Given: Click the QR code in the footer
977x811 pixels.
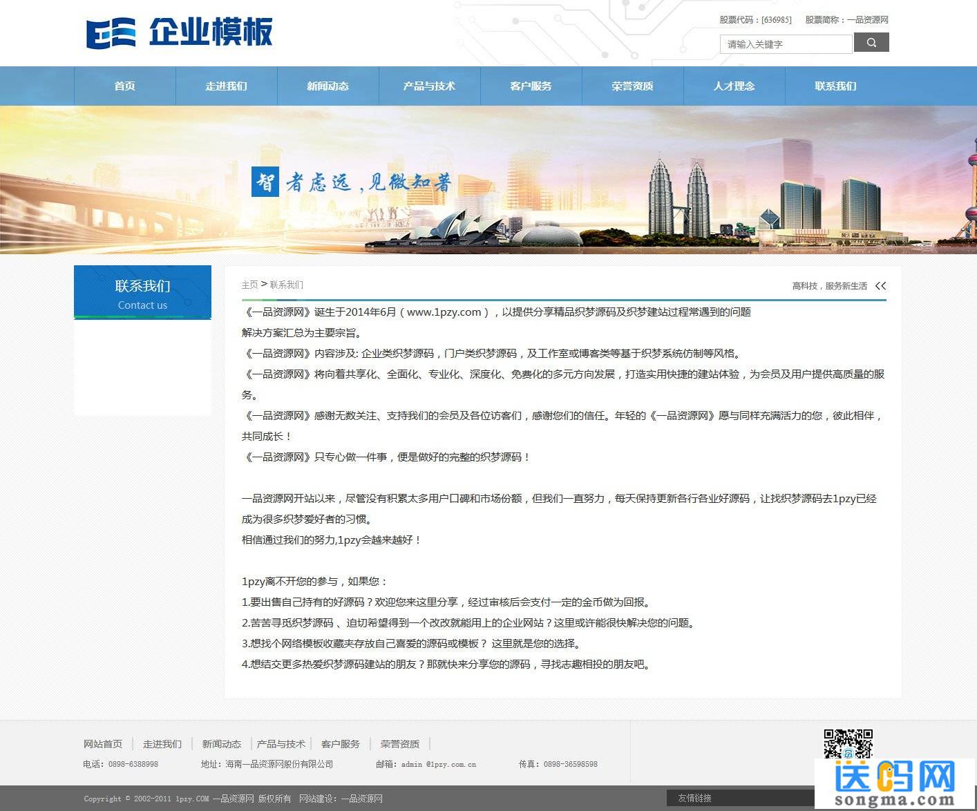Looking at the screenshot, I should point(847,744).
